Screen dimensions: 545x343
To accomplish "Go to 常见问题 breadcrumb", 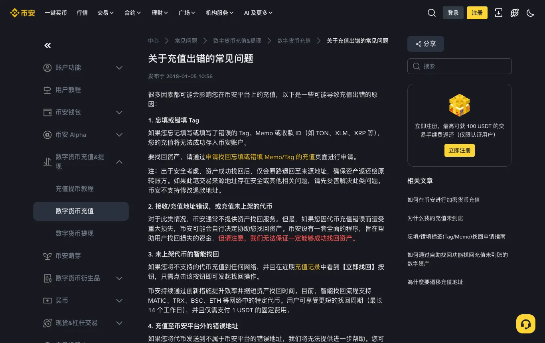I will click(186, 41).
